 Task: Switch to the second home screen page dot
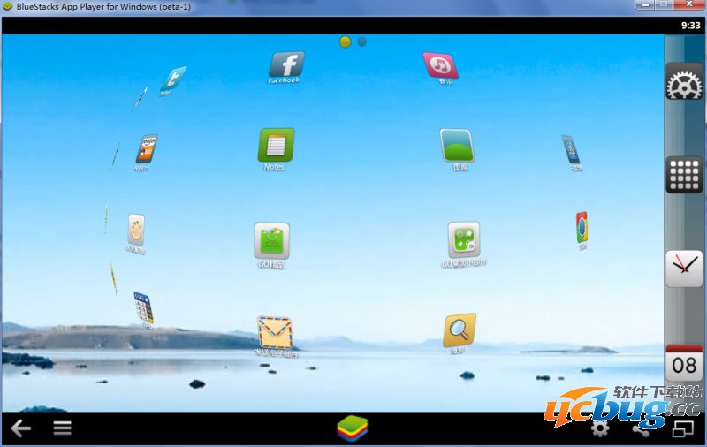click(x=362, y=42)
